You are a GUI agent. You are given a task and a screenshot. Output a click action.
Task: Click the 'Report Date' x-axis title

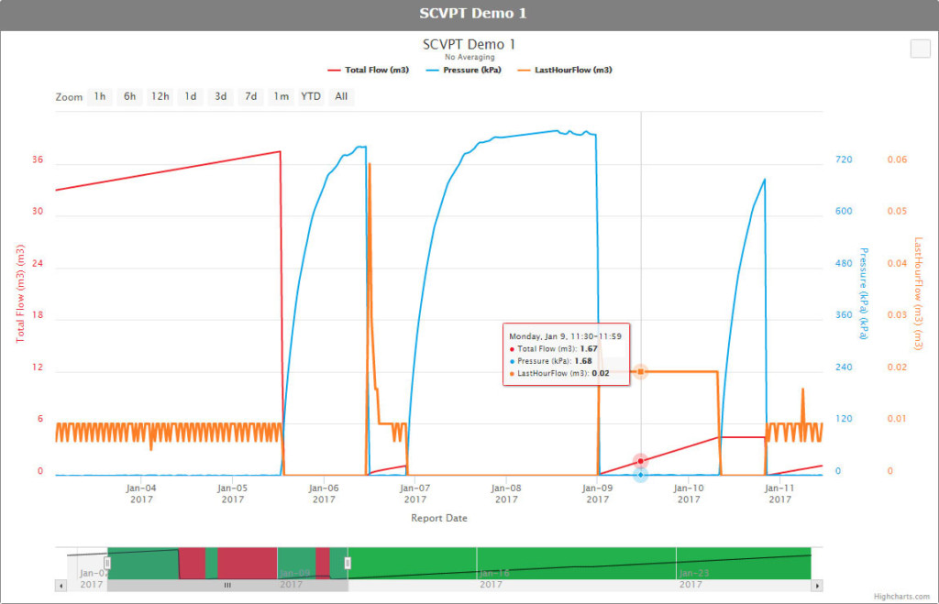(439, 518)
